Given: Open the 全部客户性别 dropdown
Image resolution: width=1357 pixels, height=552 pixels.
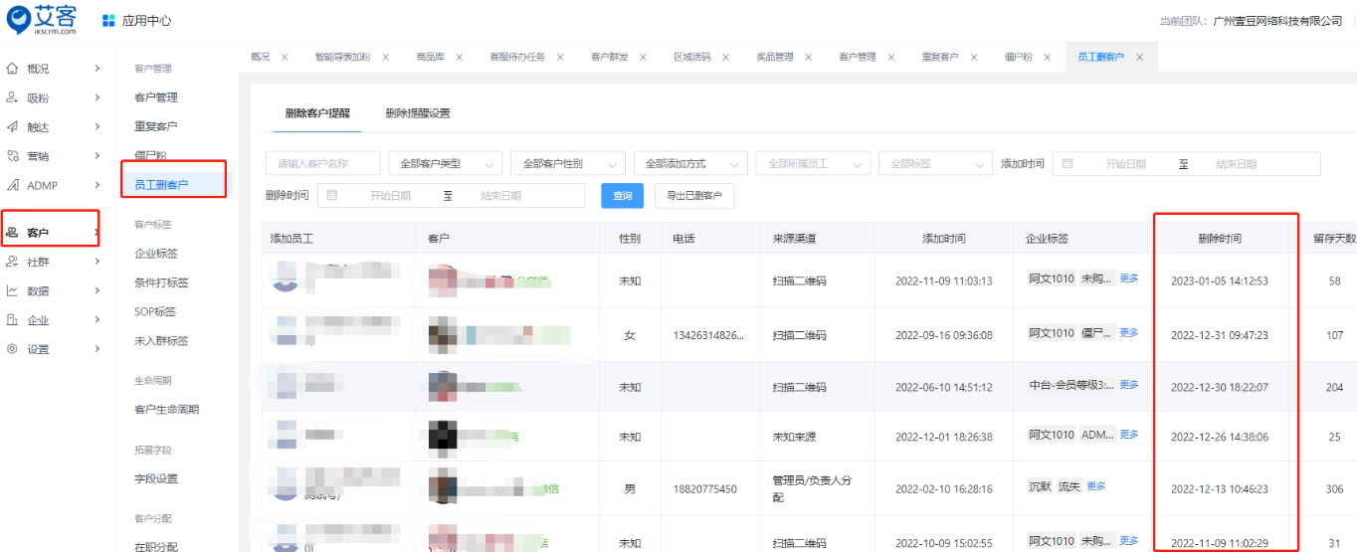Looking at the screenshot, I should coord(567,164).
